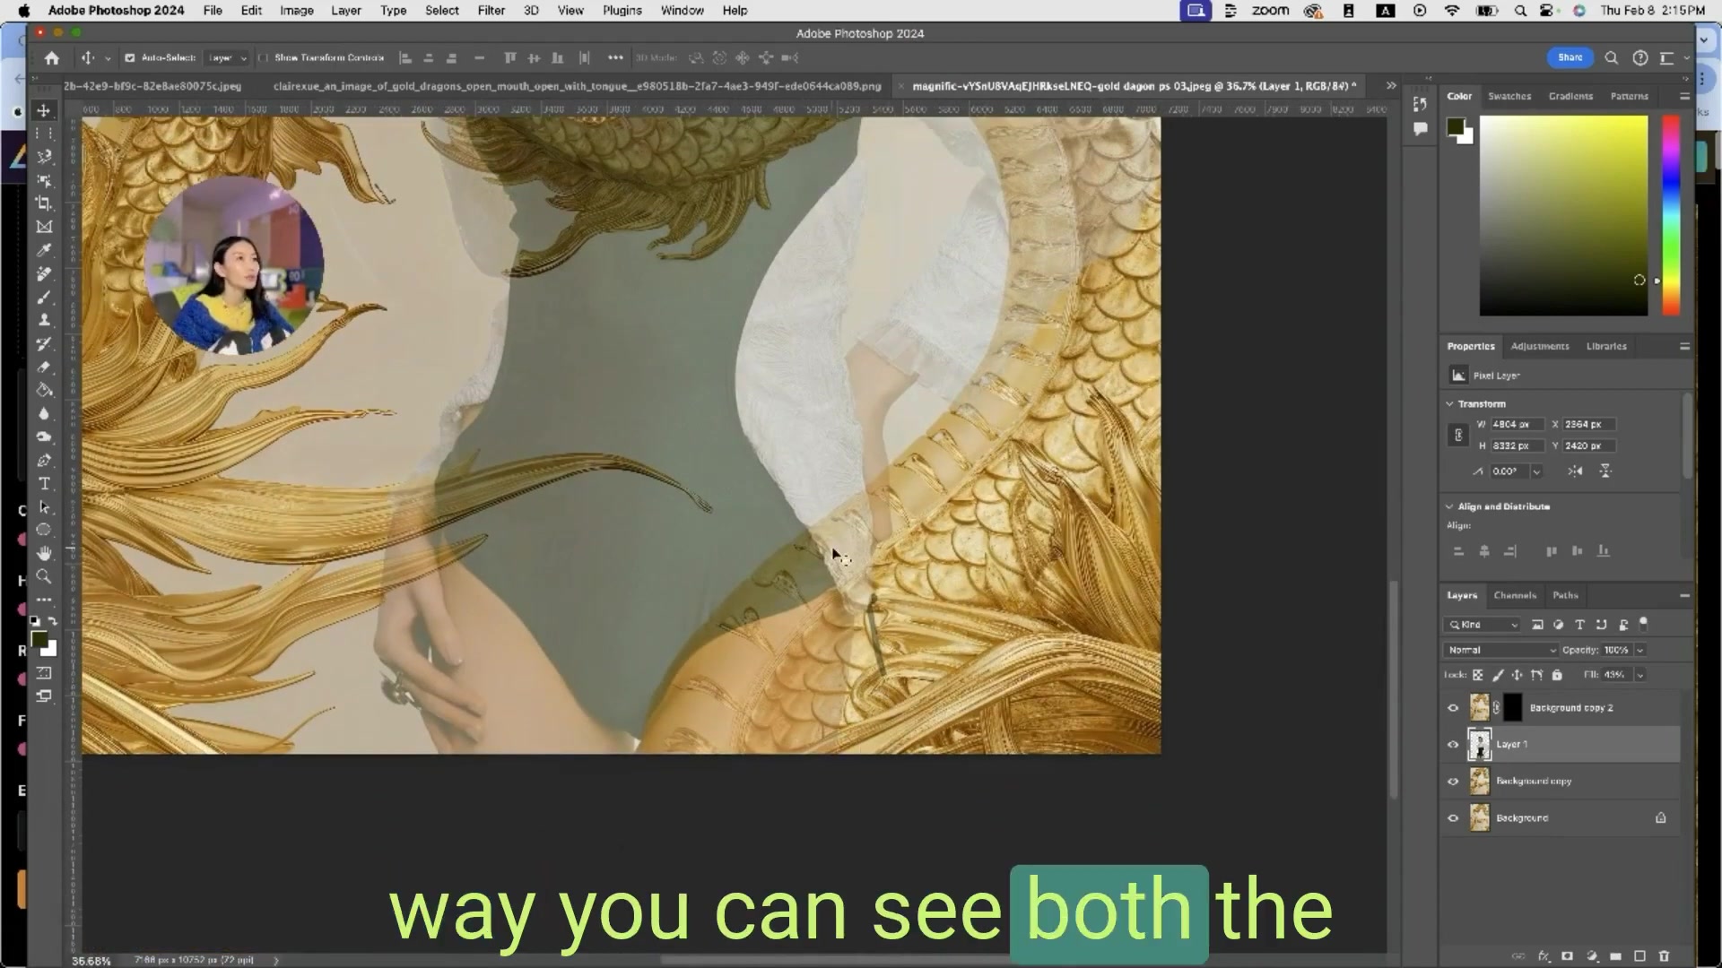Open the Paths tab
The width and height of the screenshot is (1722, 968).
point(1565,595)
